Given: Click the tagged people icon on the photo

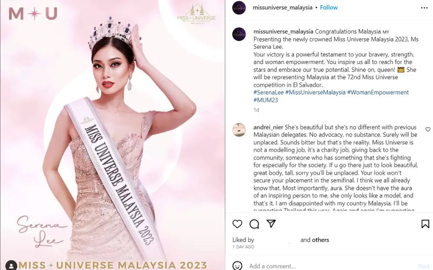Looking at the screenshot, I should point(11,265).
